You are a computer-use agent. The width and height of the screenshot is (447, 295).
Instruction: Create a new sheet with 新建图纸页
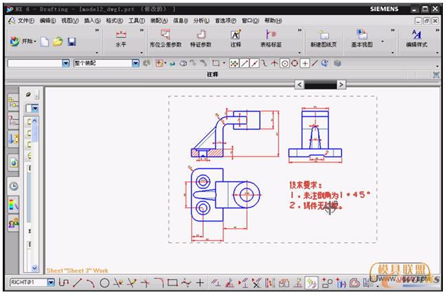pyautogui.click(x=324, y=38)
